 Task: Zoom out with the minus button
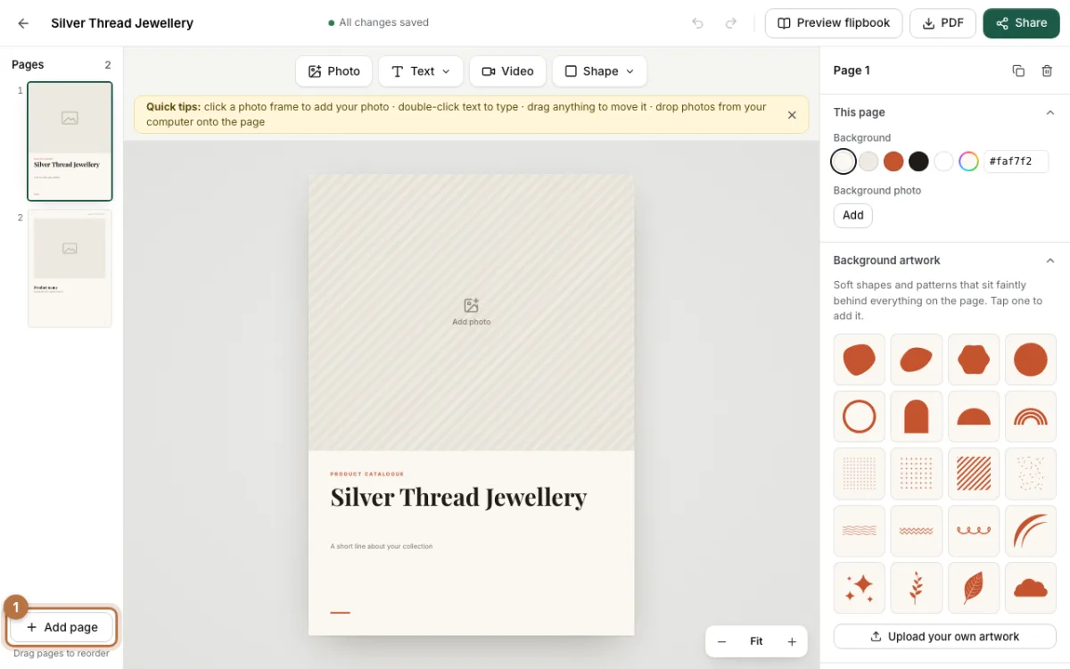click(x=721, y=641)
